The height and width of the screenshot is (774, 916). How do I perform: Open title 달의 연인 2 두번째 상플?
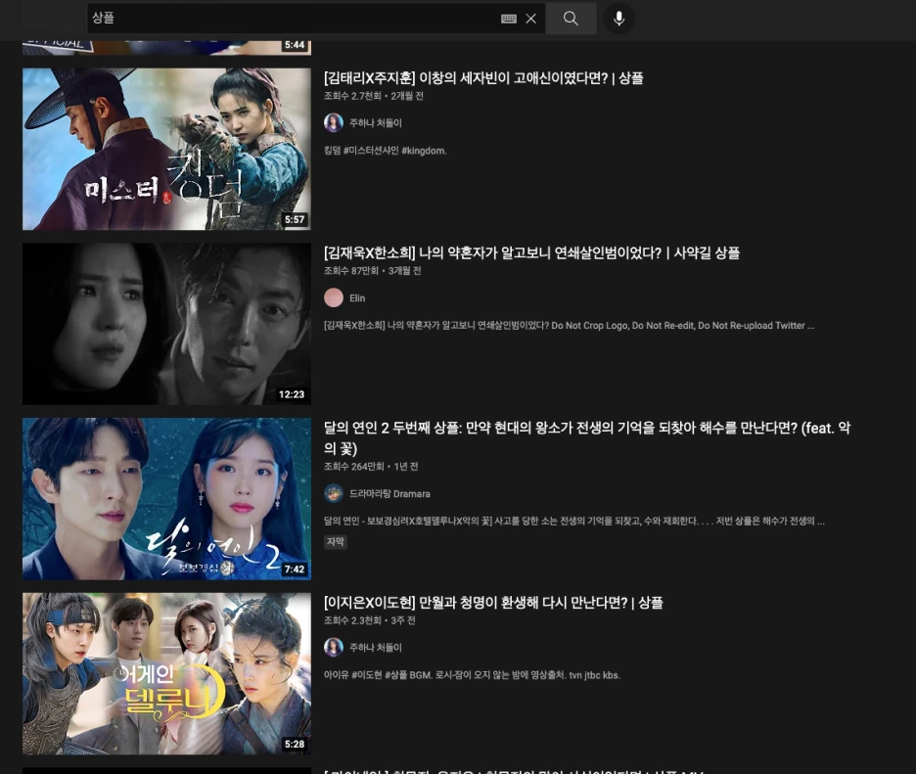pos(587,438)
